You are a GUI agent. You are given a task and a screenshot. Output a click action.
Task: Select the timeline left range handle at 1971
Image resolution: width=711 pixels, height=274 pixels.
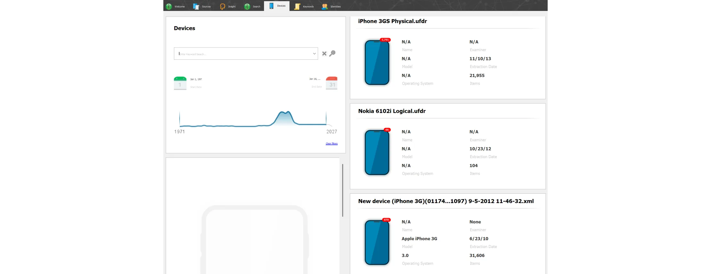pos(179,119)
